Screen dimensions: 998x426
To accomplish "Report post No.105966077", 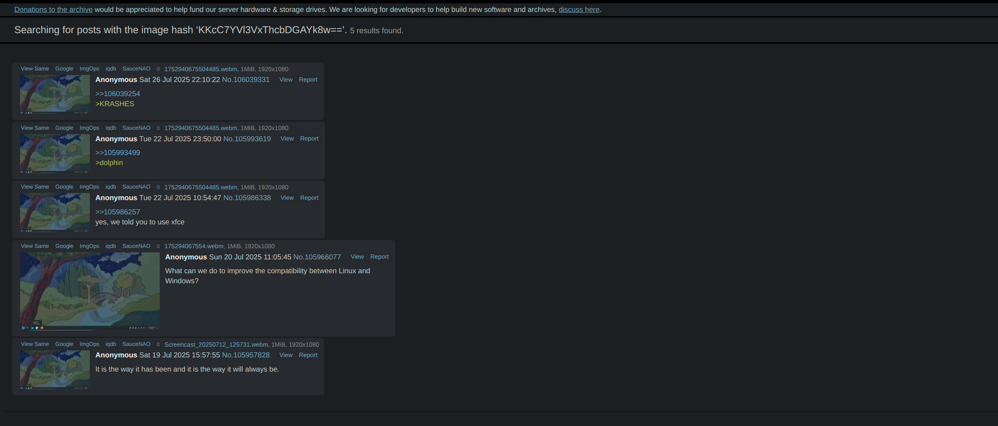I will pyautogui.click(x=379, y=257).
